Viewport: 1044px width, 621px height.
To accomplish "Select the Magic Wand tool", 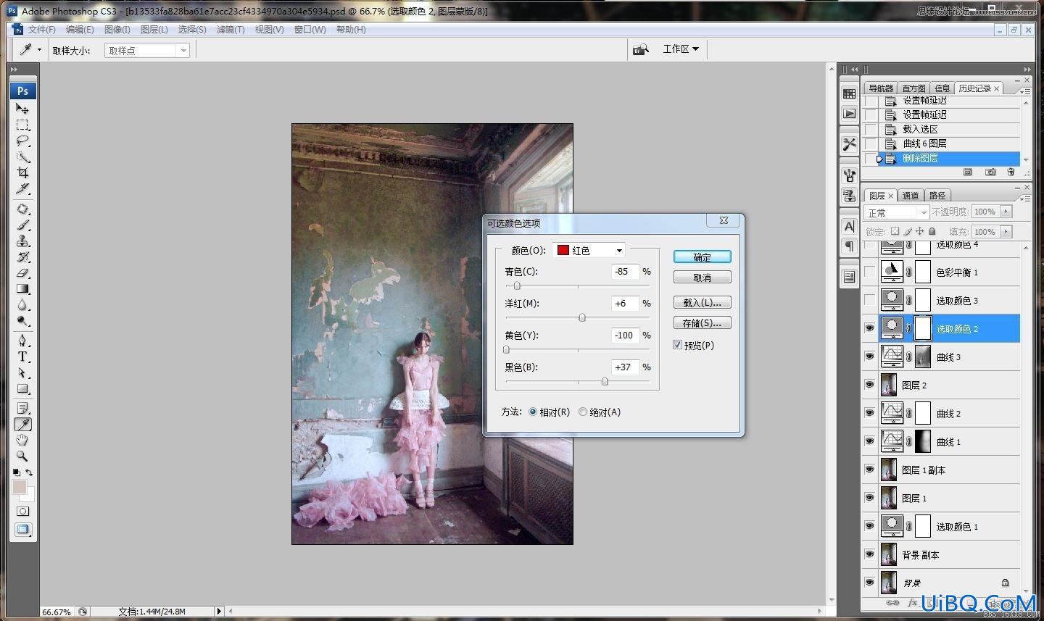I will (22, 157).
